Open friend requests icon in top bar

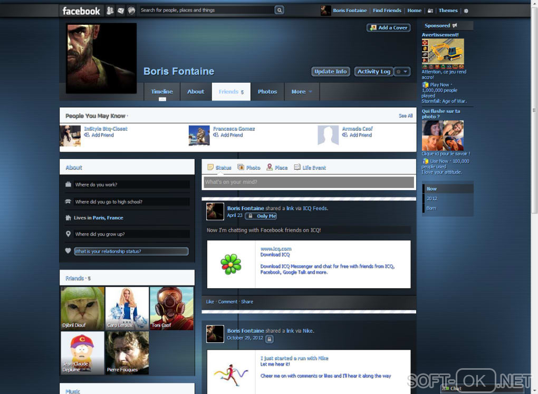tap(110, 11)
